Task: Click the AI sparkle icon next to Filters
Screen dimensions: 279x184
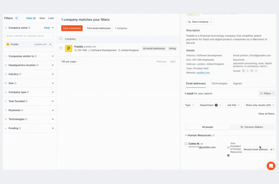Action: pyautogui.click(x=16, y=18)
